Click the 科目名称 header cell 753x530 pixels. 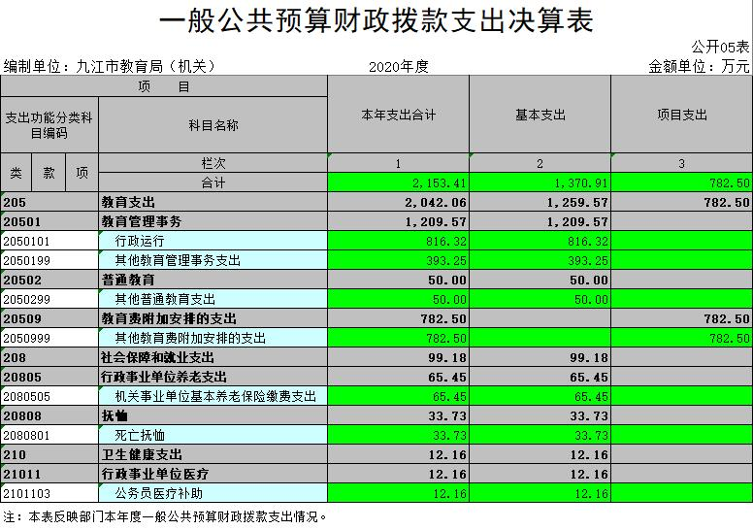[213, 125]
